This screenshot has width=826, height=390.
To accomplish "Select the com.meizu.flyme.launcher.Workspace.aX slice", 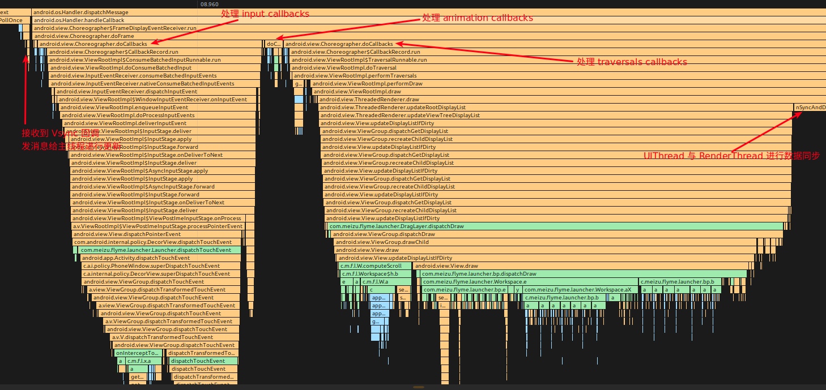I will coord(579,289).
